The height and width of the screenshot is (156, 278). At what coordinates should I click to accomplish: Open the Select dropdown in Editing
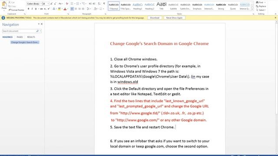[x=261, y=10]
